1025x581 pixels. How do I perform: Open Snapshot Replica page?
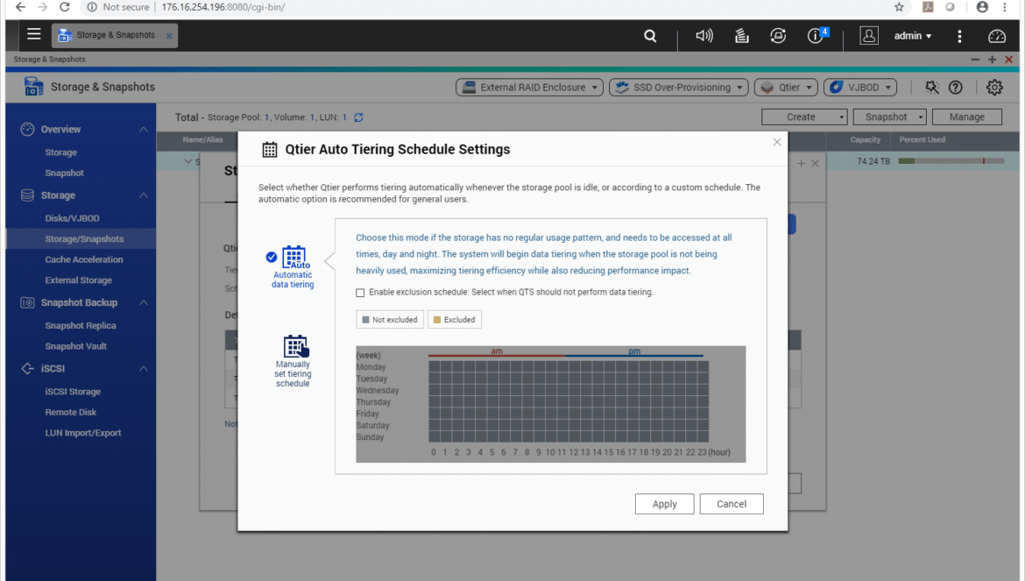coord(81,325)
